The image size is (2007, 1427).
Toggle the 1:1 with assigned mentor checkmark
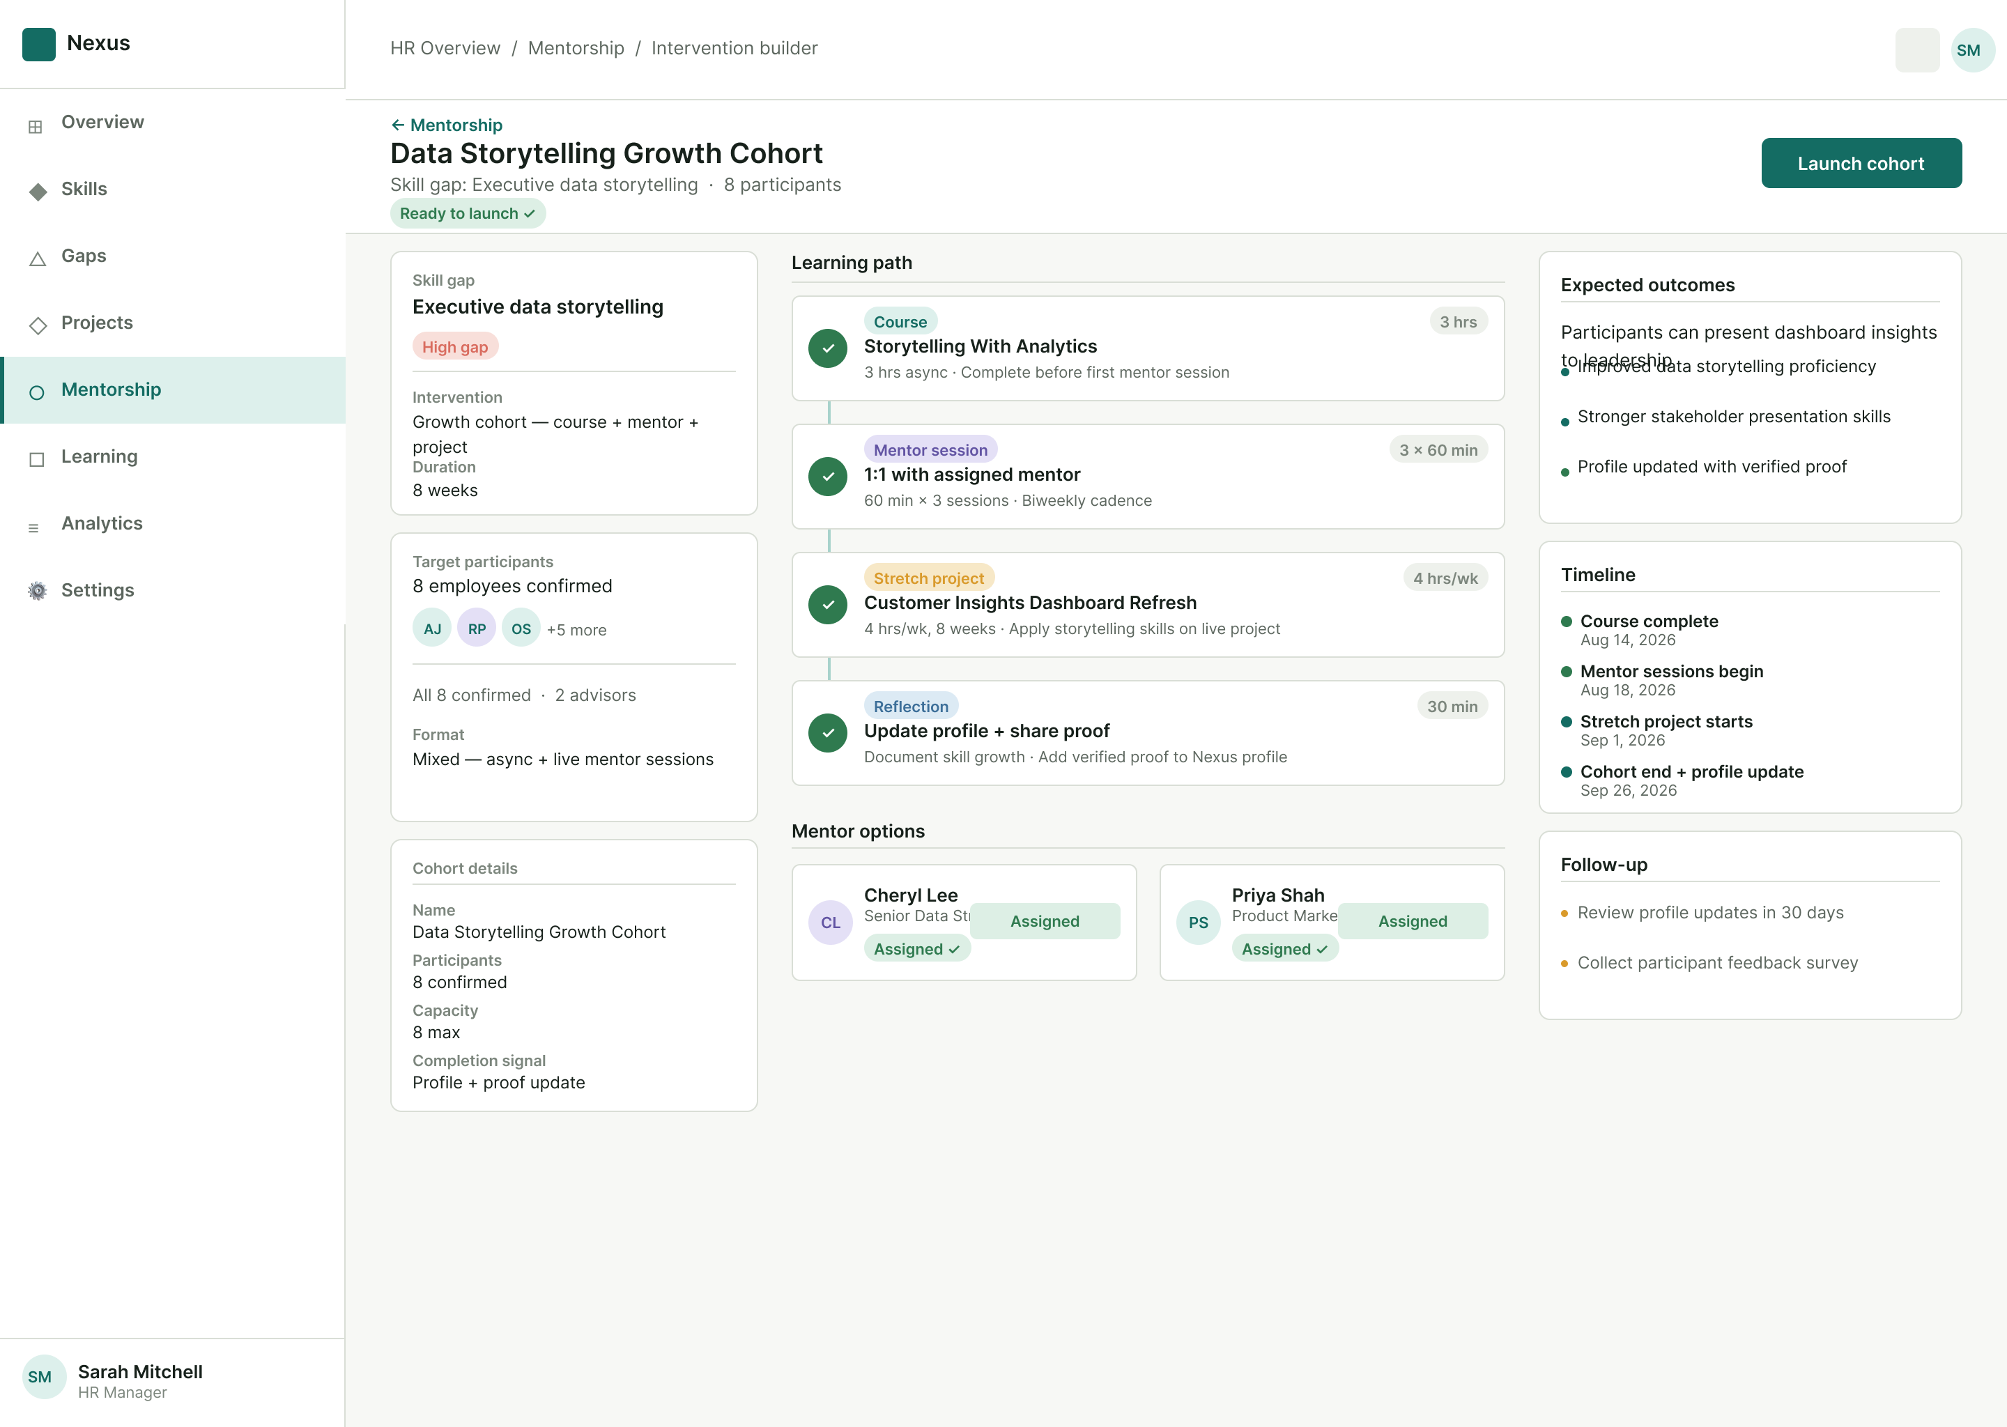(828, 477)
